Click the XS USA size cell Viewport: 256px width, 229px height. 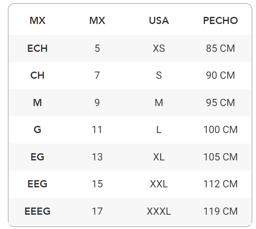159,48
